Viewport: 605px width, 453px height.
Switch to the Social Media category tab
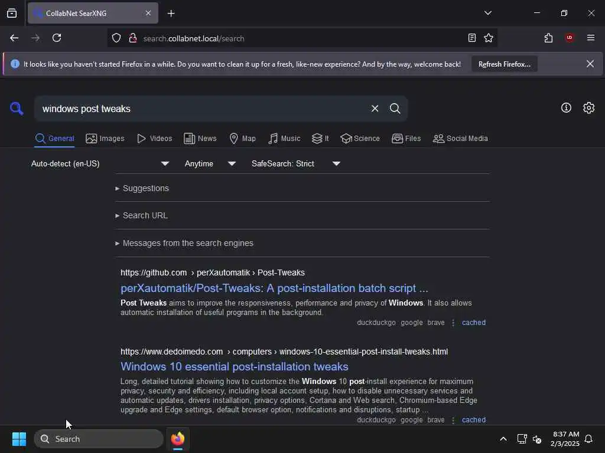(460, 139)
